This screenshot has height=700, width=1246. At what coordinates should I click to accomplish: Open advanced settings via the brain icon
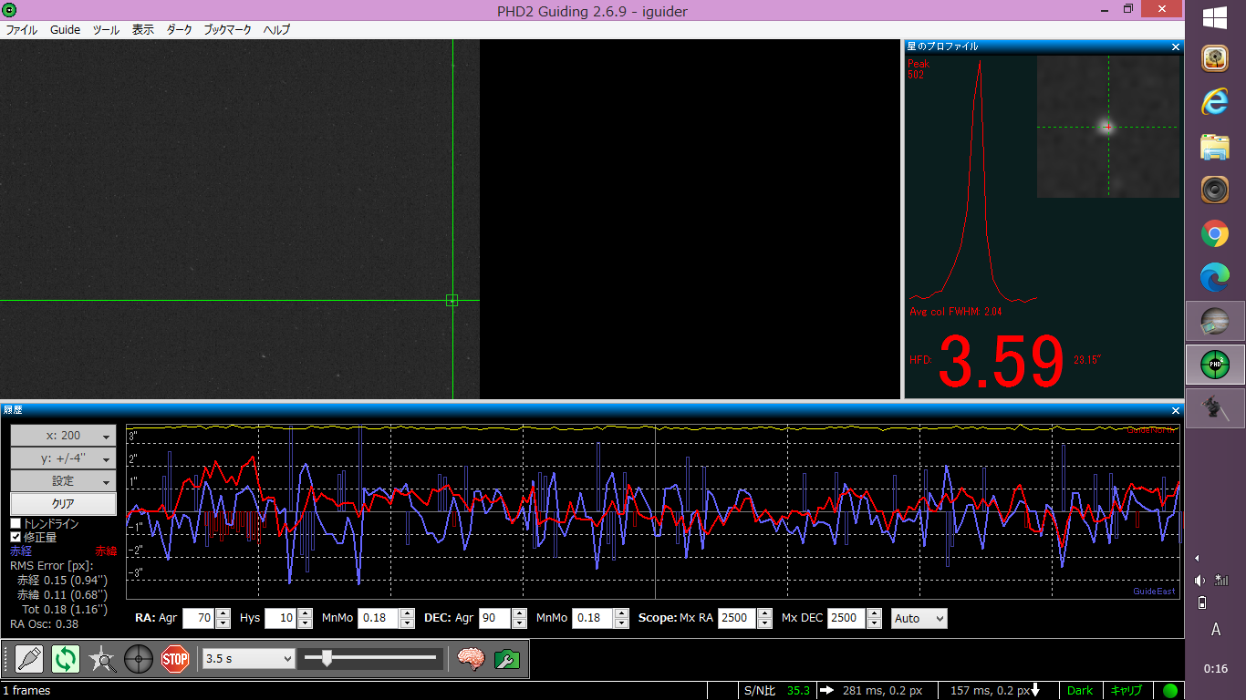click(471, 658)
